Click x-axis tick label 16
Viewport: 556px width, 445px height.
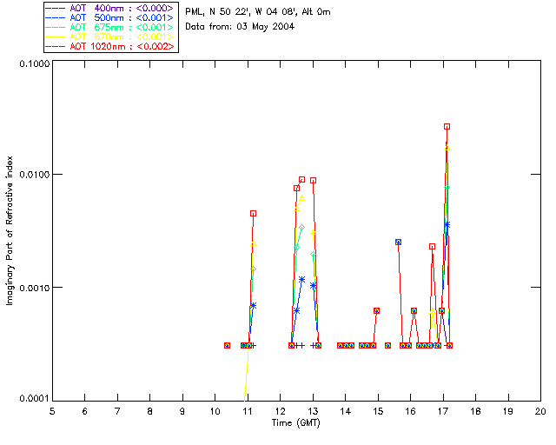[410, 411]
